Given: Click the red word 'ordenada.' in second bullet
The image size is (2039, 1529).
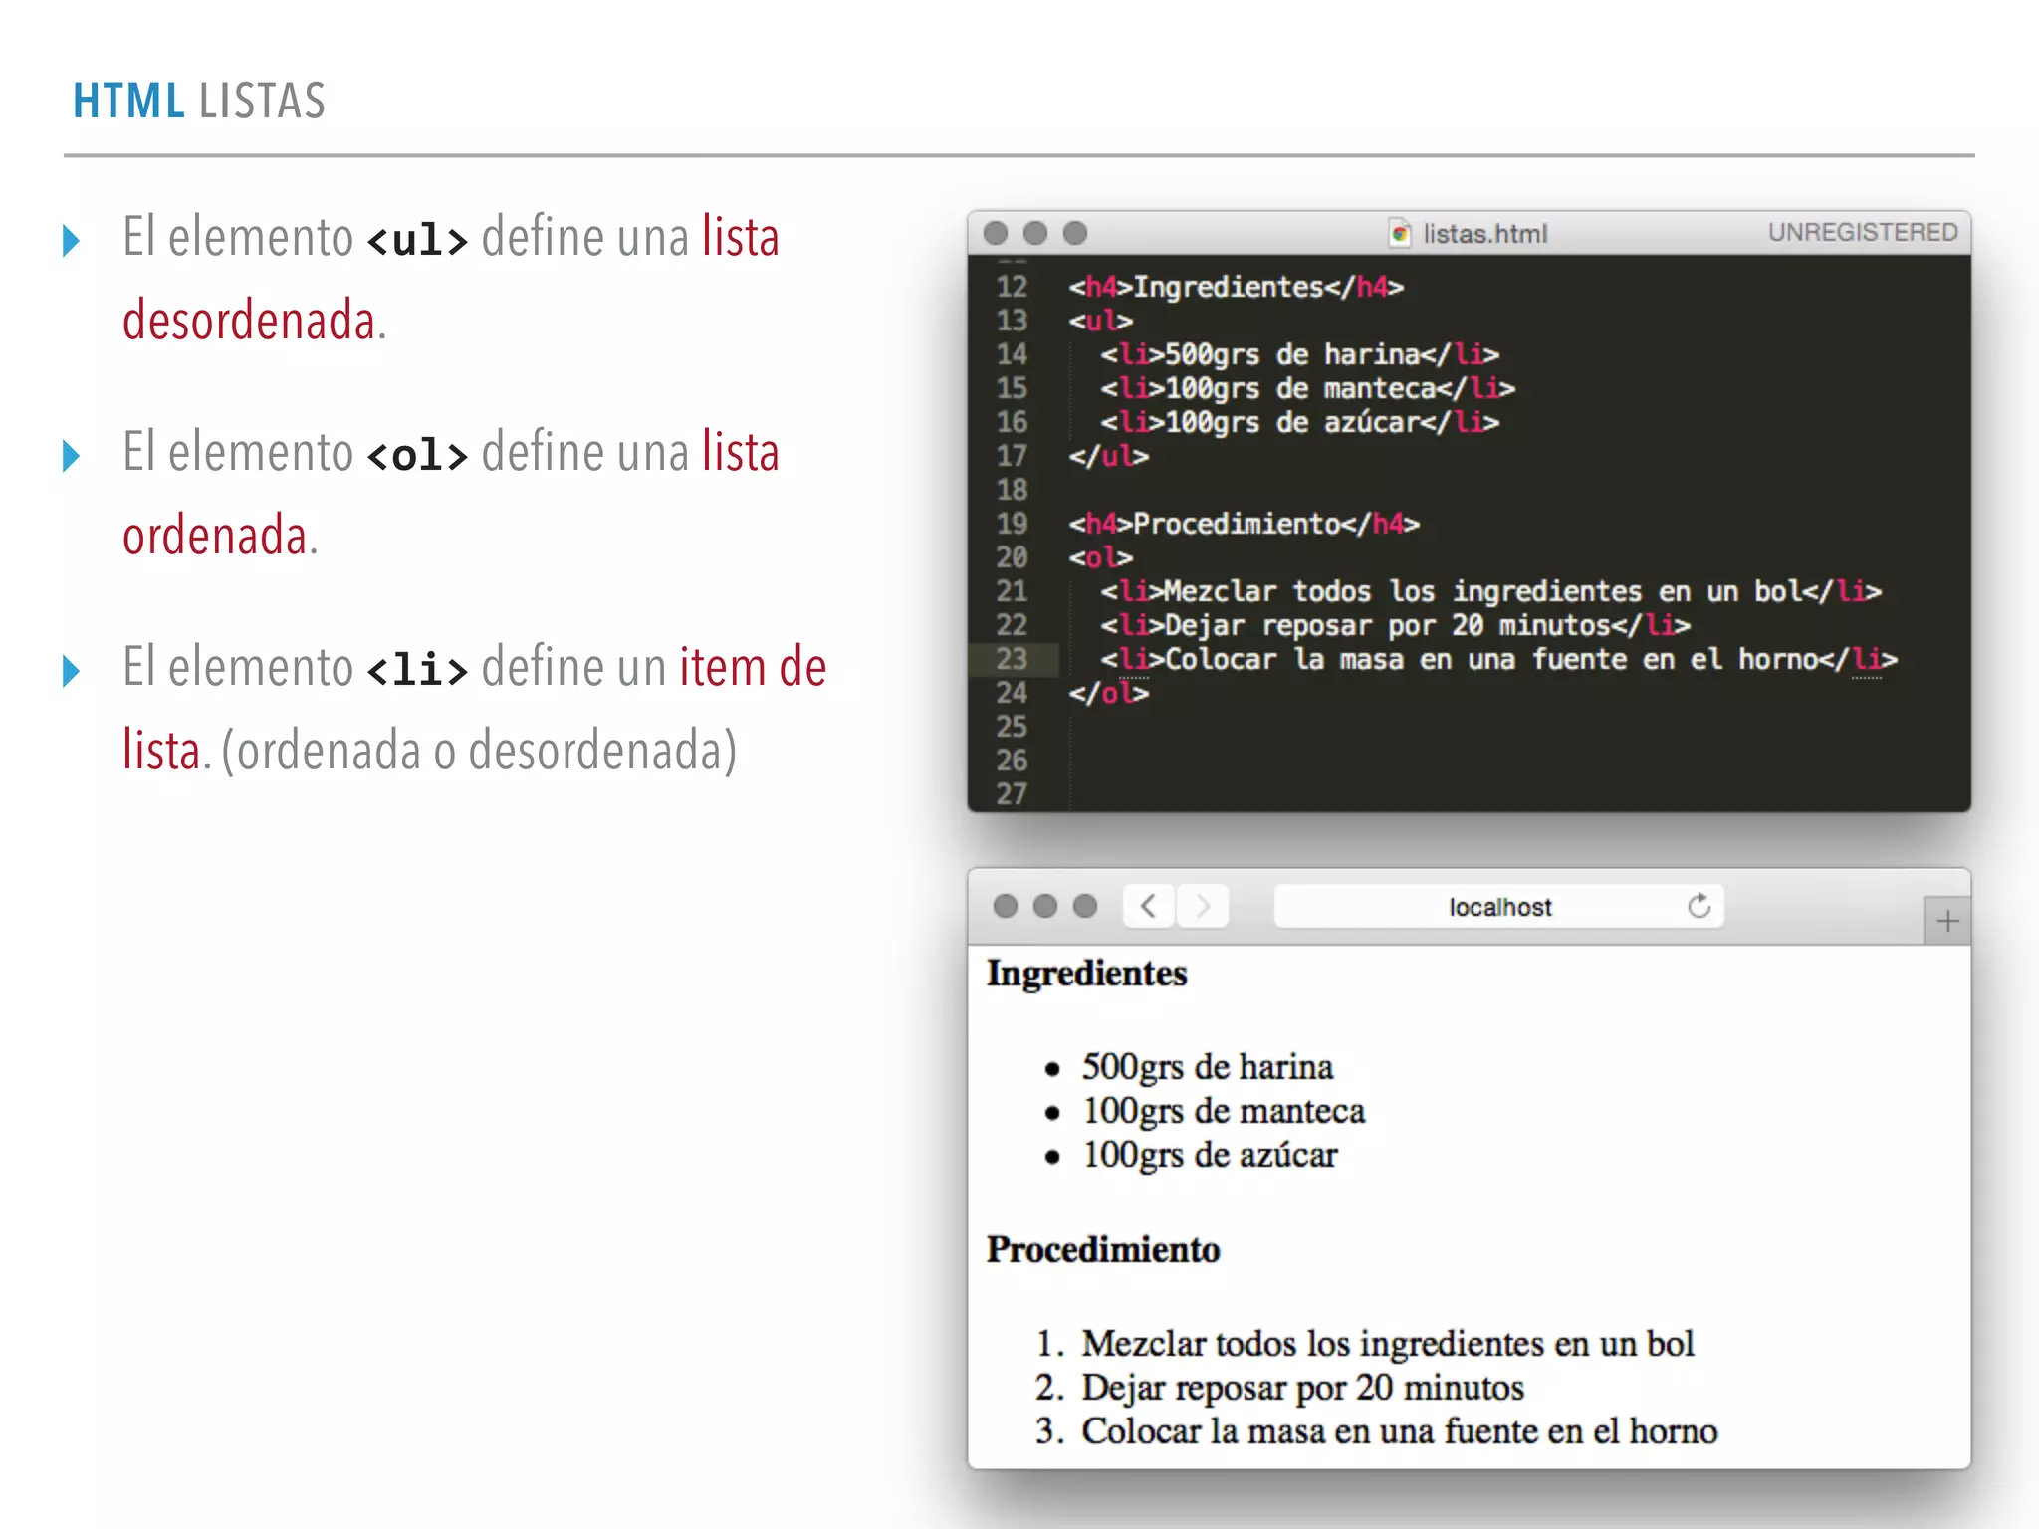Looking at the screenshot, I should pos(220,536).
